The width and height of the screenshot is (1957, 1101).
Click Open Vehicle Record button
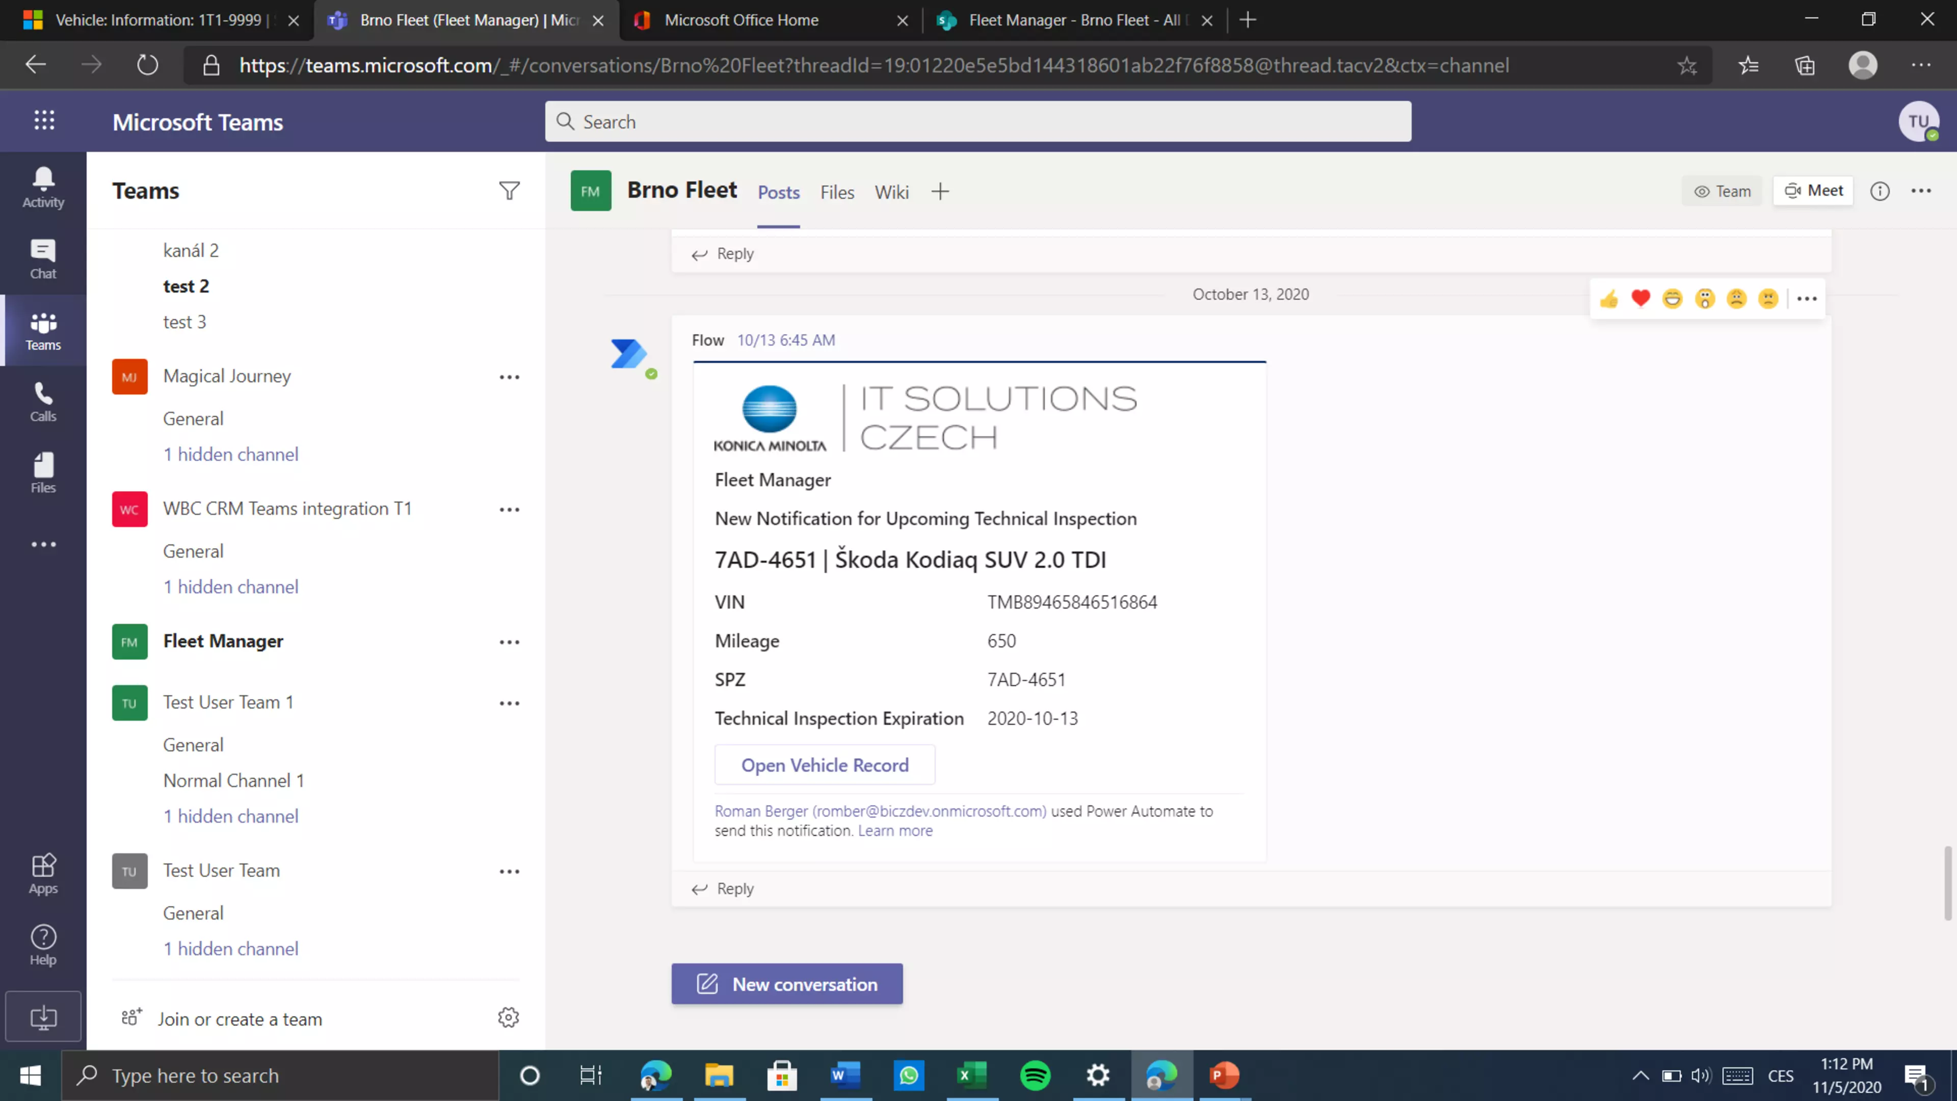(824, 765)
